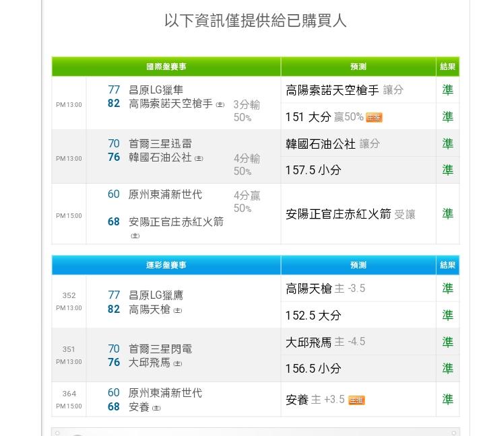The width and height of the screenshot is (485, 436).
Task: Click prediction 安陽正官庄赤紅火箭 受讓
Action: [x=350, y=214]
